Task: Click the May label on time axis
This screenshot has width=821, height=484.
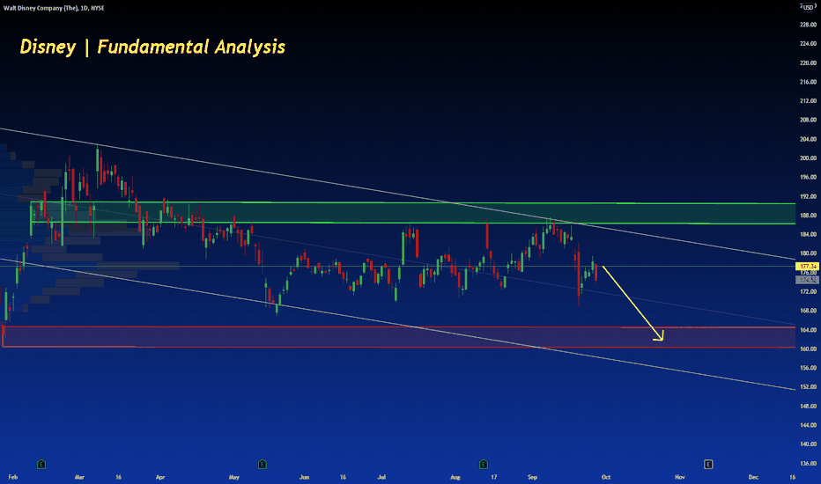Action: tap(234, 477)
